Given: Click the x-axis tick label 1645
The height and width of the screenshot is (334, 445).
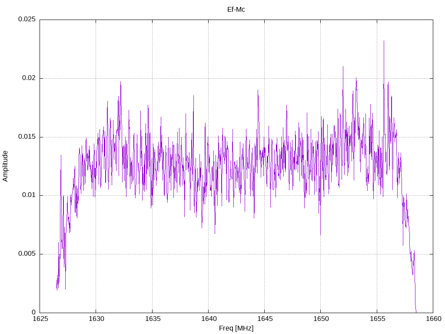Looking at the screenshot, I should [x=265, y=319].
